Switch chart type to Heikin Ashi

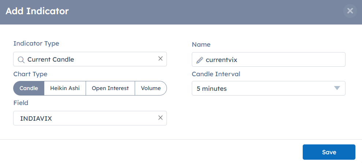point(65,88)
